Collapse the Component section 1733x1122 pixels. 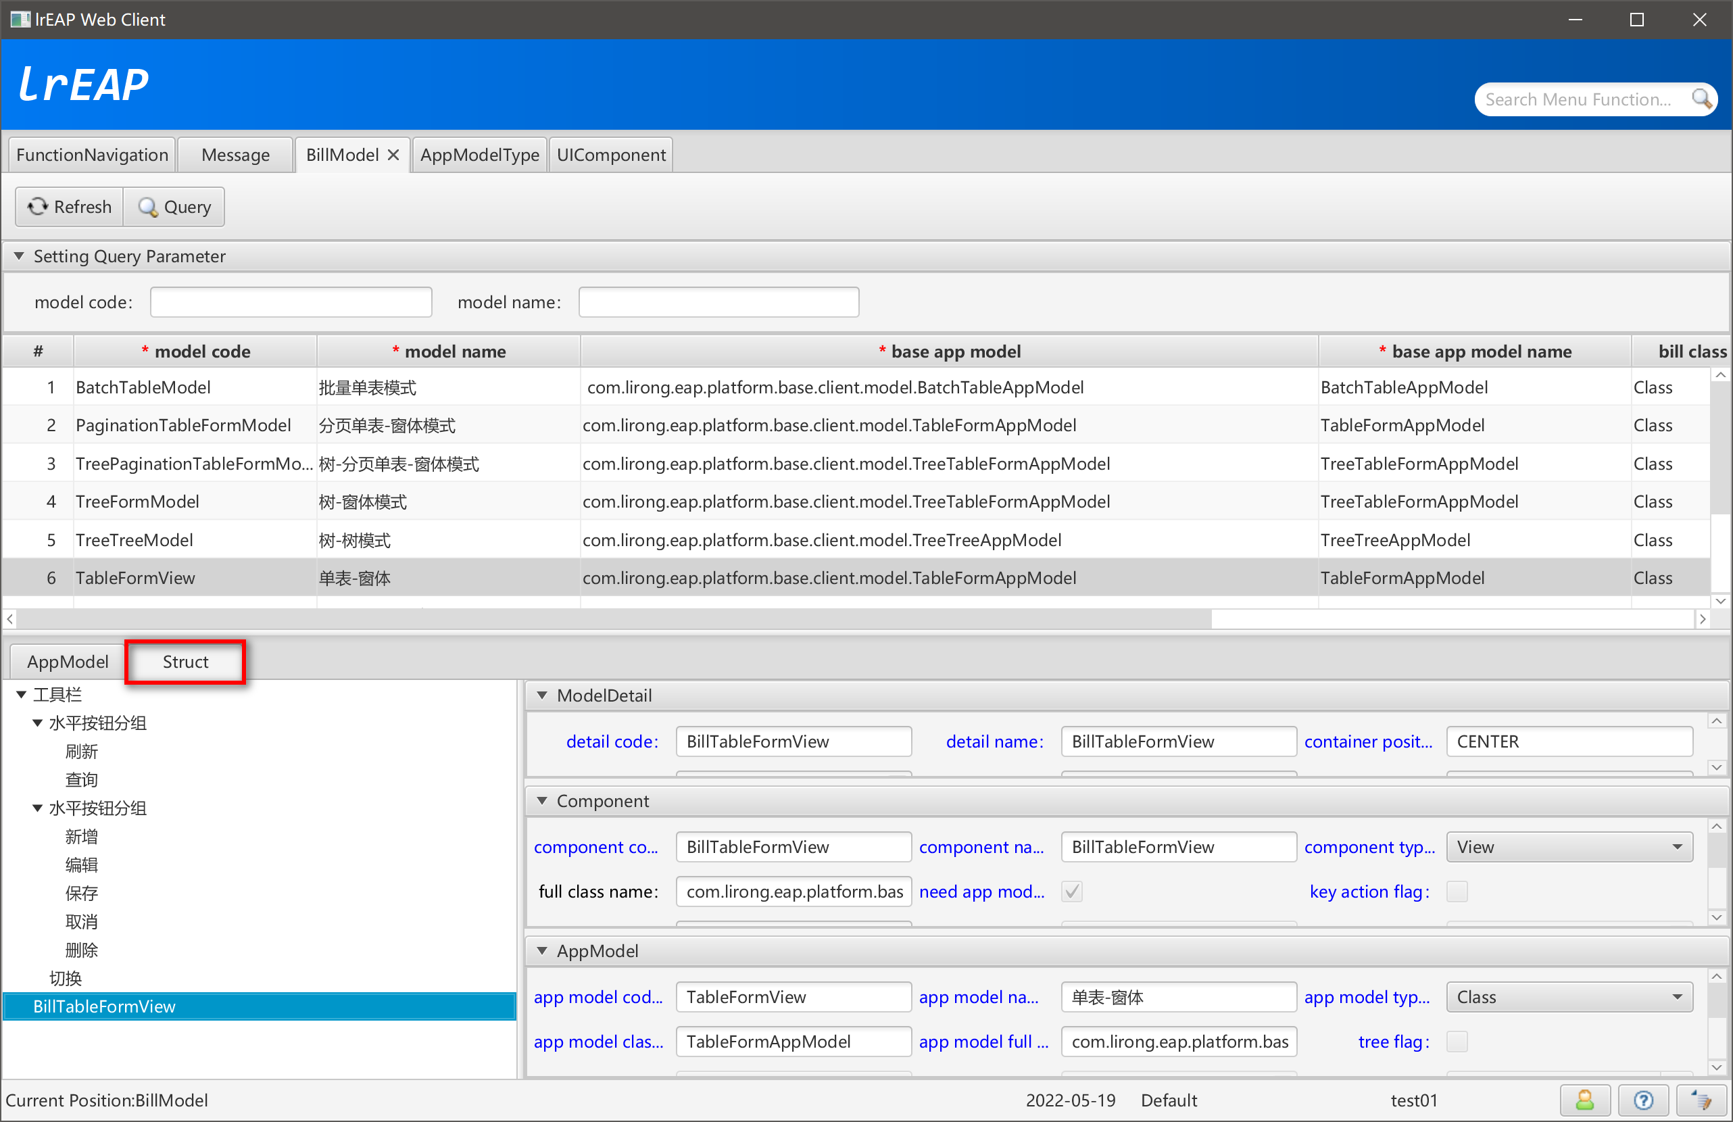click(x=542, y=800)
